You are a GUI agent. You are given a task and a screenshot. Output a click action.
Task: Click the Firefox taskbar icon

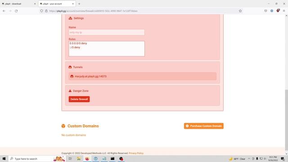(x=87, y=159)
